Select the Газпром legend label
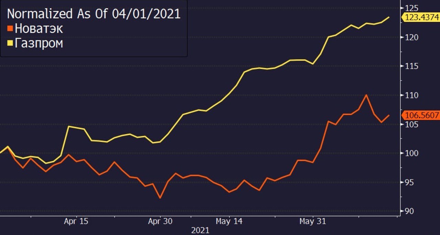The height and width of the screenshot is (235, 440). 38,44
